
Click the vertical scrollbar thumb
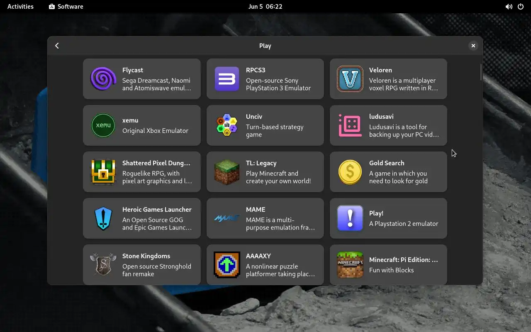click(481, 72)
